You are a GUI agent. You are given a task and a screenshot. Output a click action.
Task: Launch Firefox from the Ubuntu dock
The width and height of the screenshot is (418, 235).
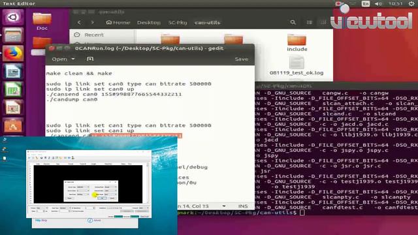click(12, 53)
